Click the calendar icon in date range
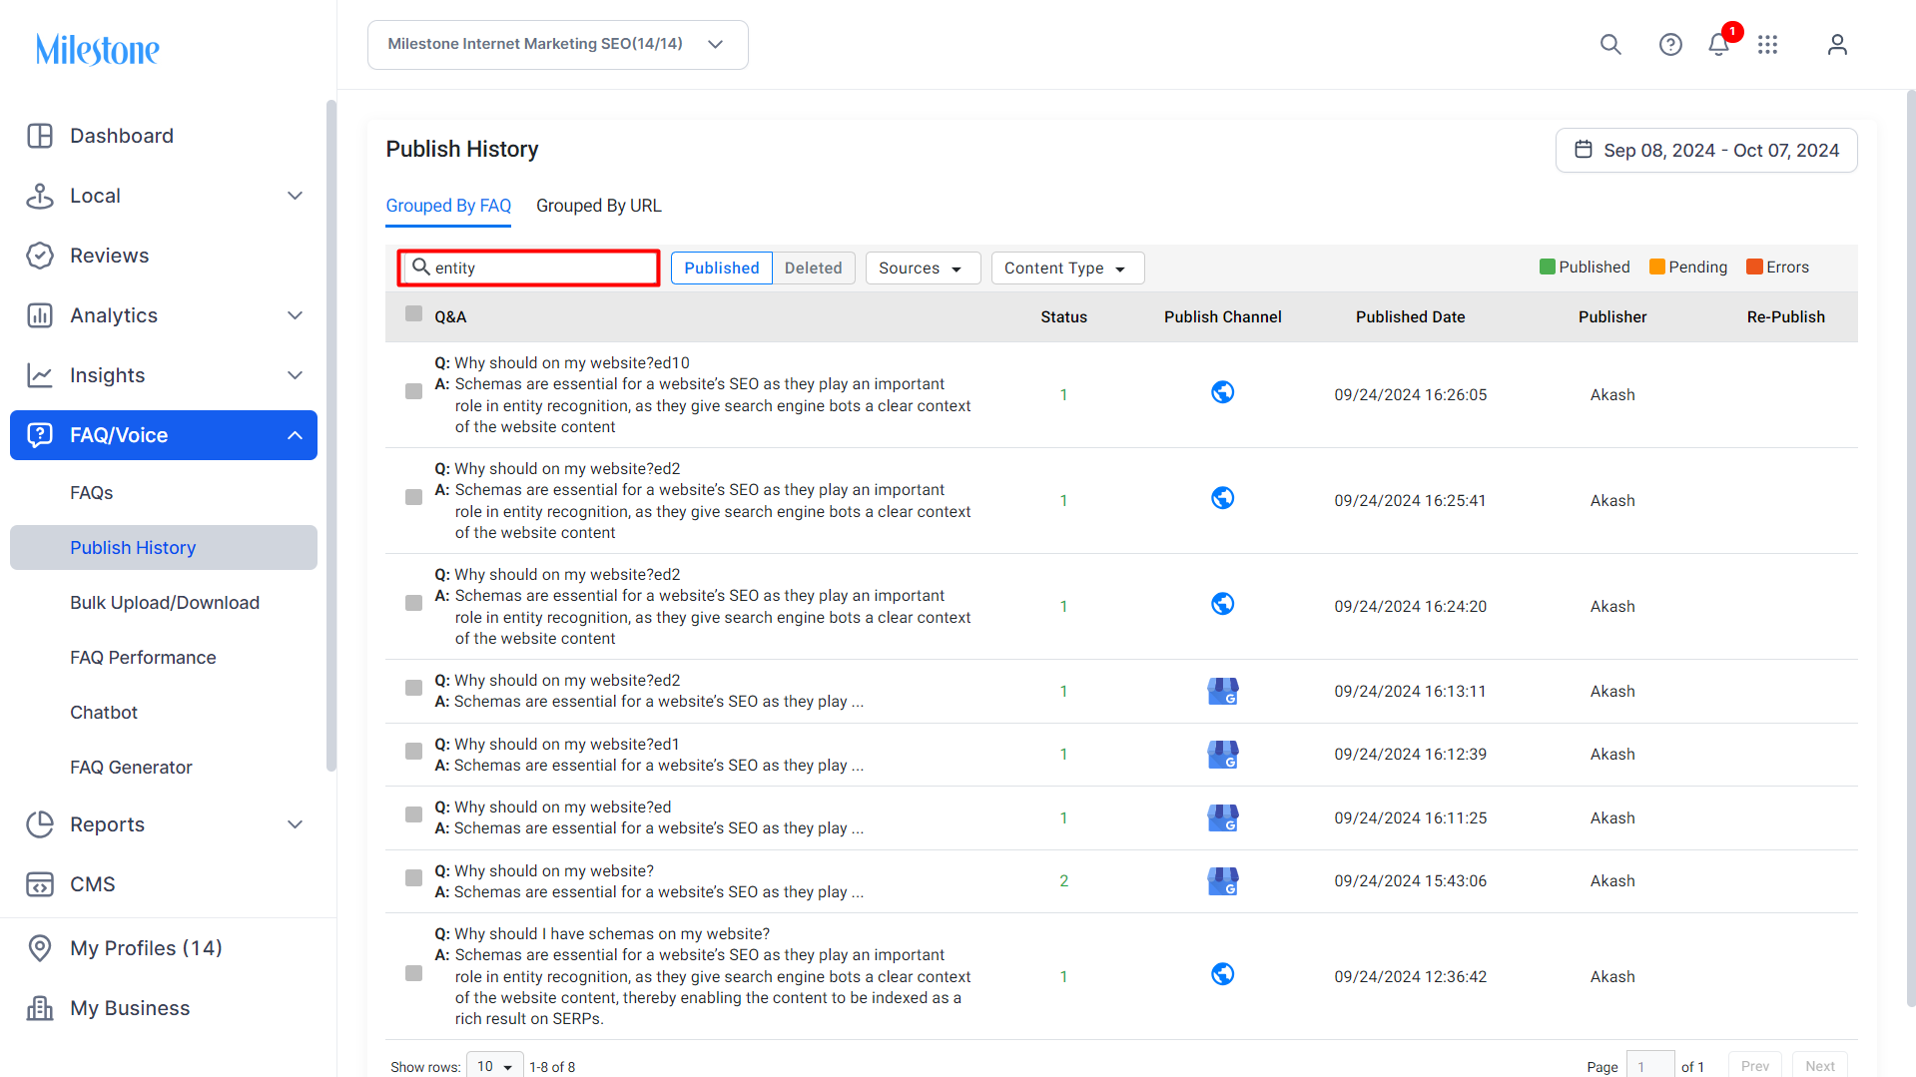1916x1077 pixels. [1584, 150]
